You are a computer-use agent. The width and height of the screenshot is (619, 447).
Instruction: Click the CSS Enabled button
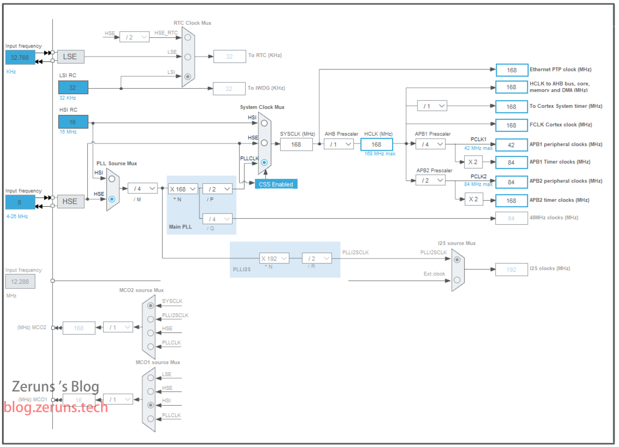tap(276, 184)
